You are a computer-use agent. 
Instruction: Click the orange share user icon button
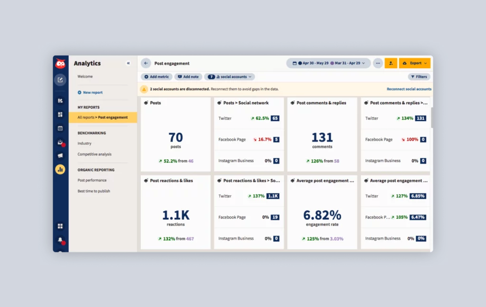tap(391, 63)
